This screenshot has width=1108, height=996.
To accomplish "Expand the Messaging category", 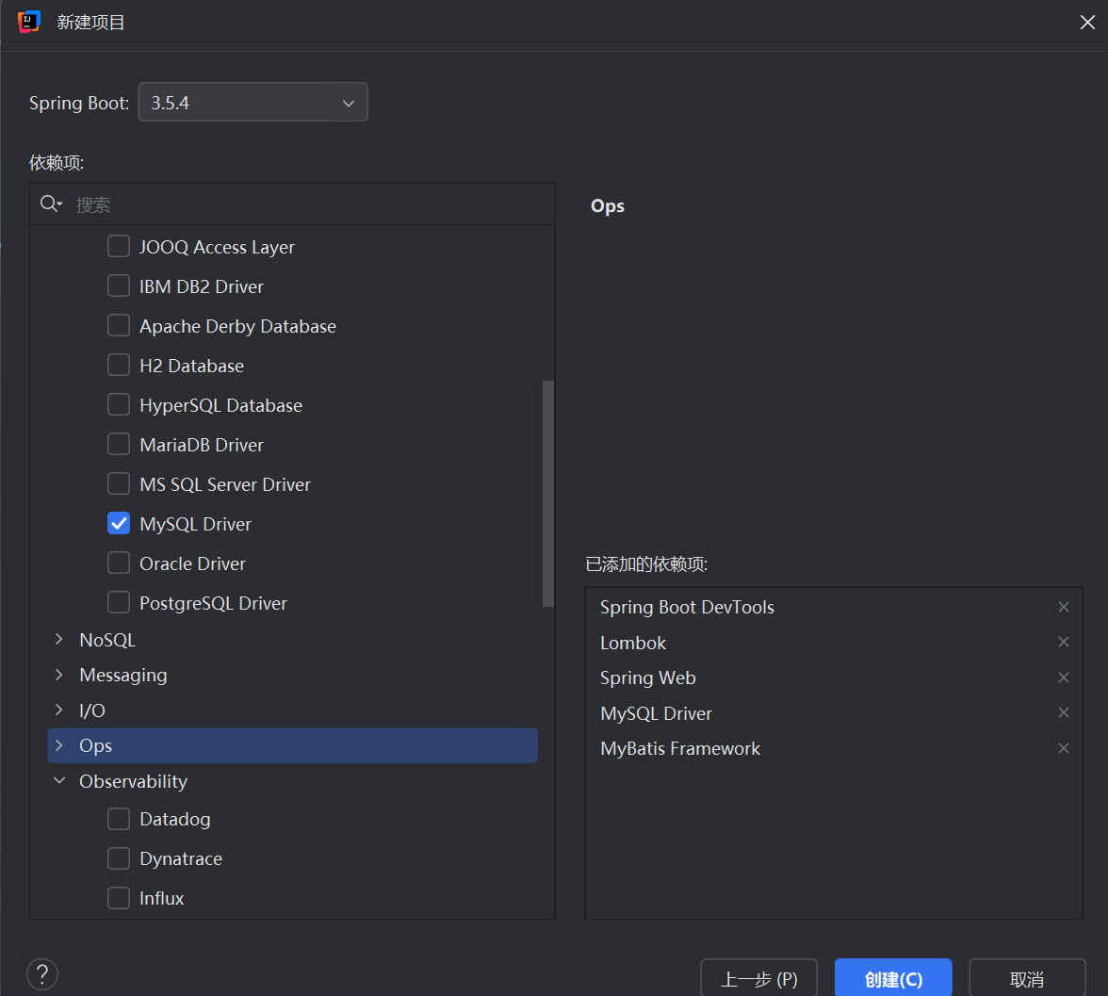I will click(59, 675).
